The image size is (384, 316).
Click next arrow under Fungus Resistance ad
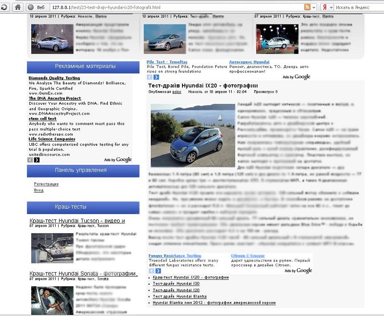[x=158, y=271]
